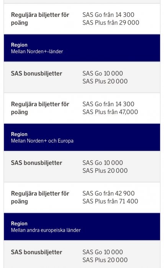The width and height of the screenshot is (164, 268).
Task: Select the Mellan Norden+-länder region header
Action: click(x=82, y=48)
